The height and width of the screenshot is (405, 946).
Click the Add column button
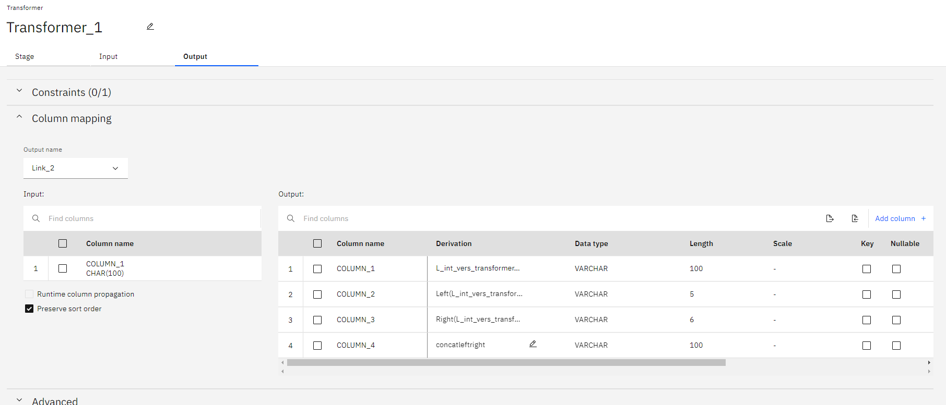click(x=895, y=218)
